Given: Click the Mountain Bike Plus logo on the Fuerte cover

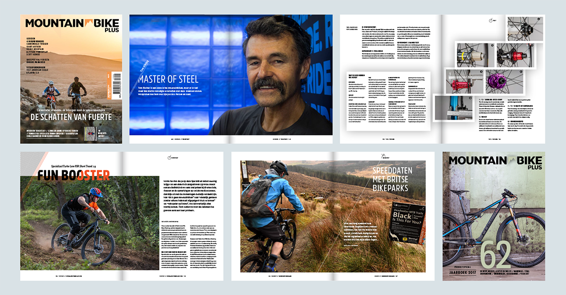Looking at the screenshot, I should coord(71,26).
